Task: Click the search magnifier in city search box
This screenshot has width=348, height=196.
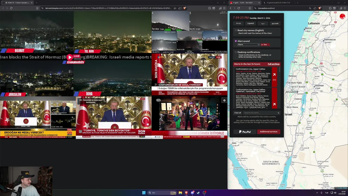Action: pos(278,113)
